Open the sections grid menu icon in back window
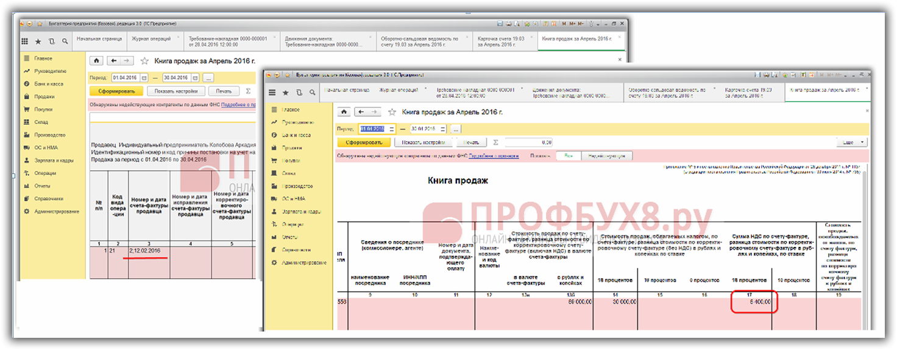This screenshot has width=897, height=350. 25,41
